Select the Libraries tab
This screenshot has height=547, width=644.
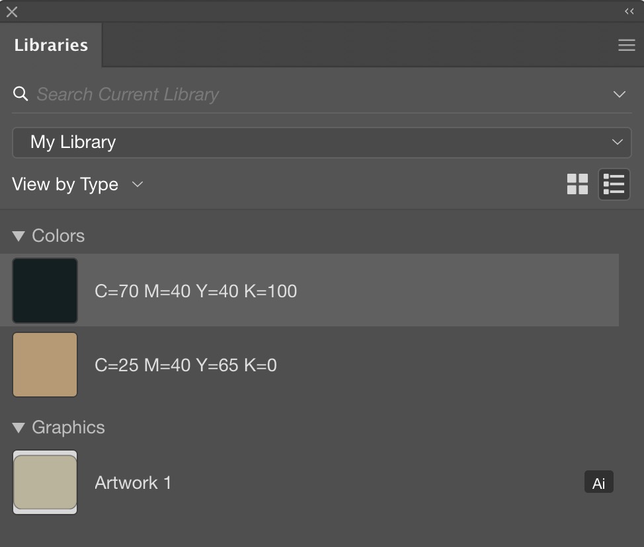pos(51,45)
